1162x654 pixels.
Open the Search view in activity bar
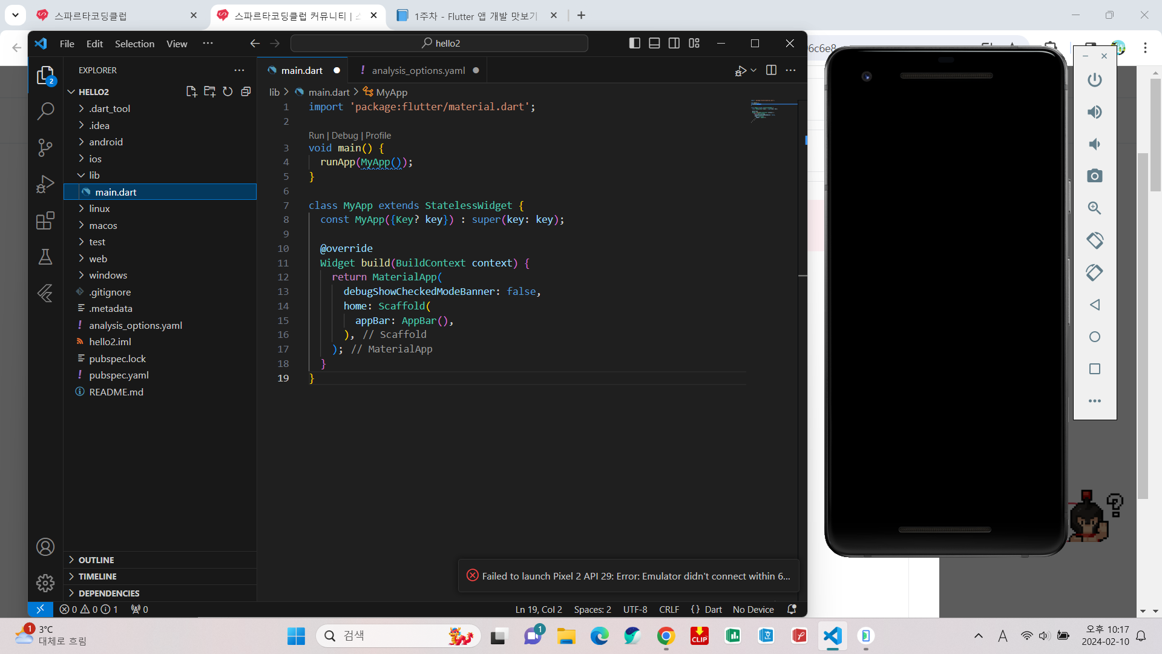(45, 111)
